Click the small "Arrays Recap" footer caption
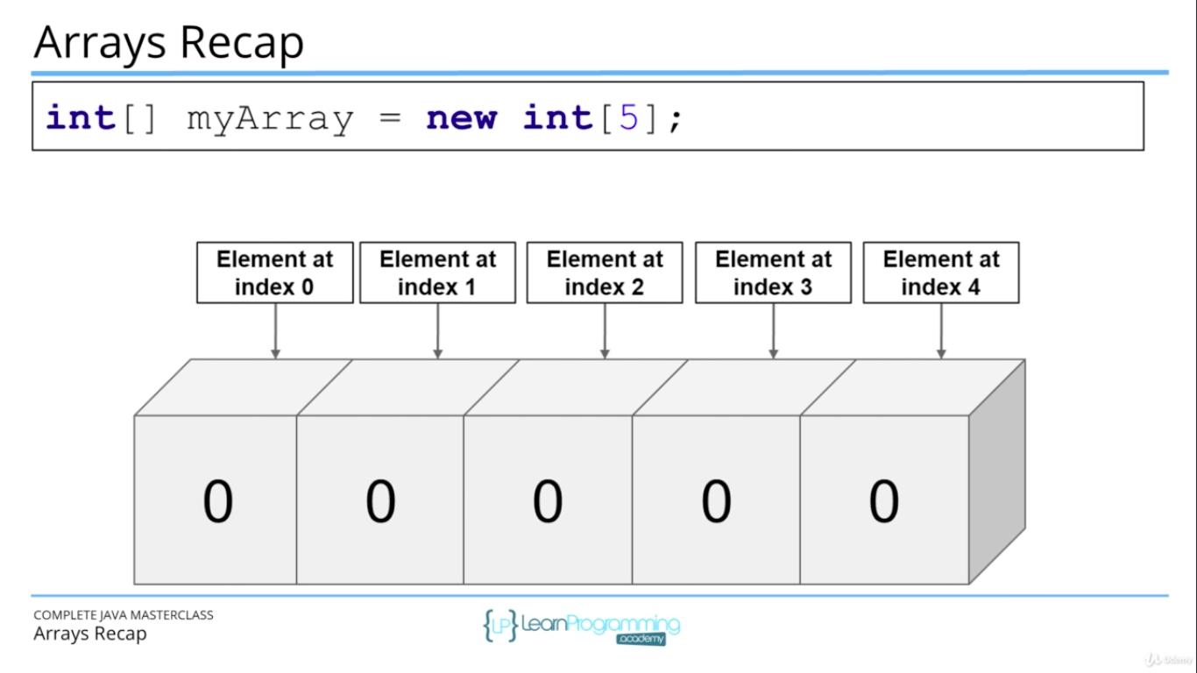 [90, 634]
